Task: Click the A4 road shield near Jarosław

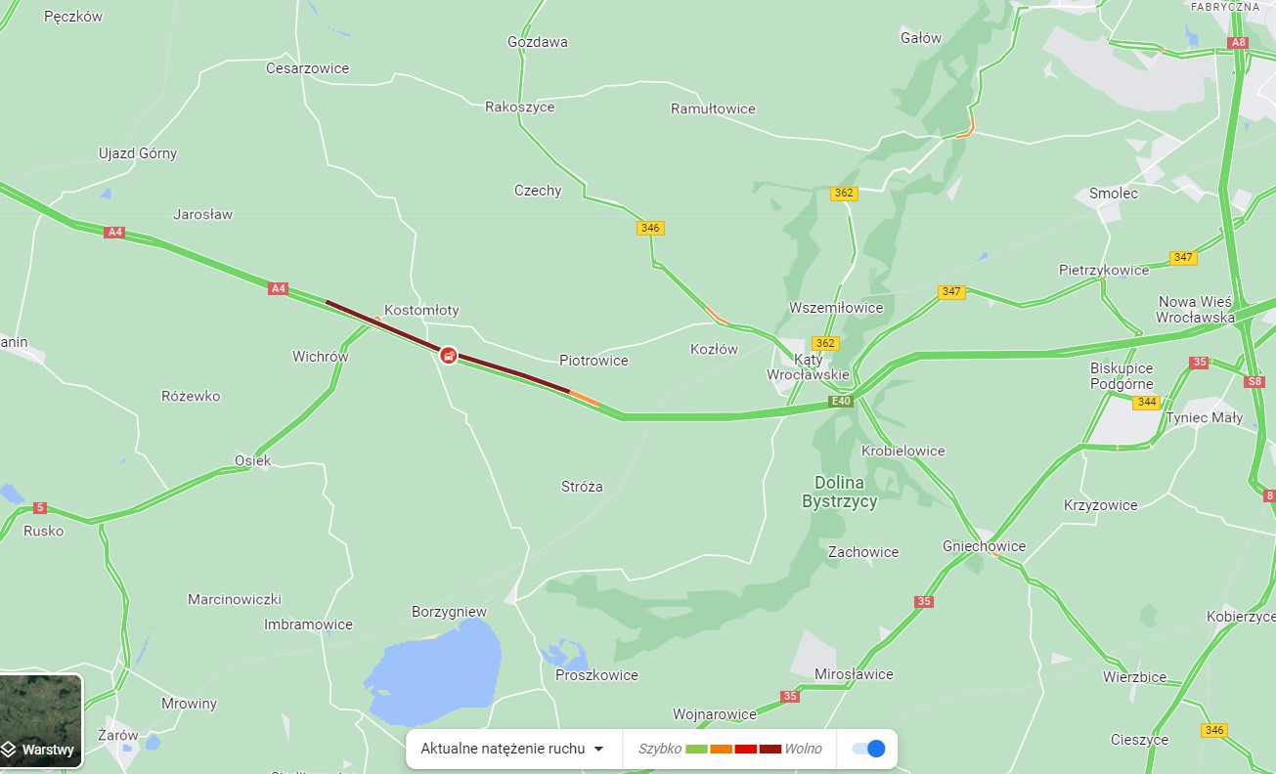Action: (x=115, y=232)
